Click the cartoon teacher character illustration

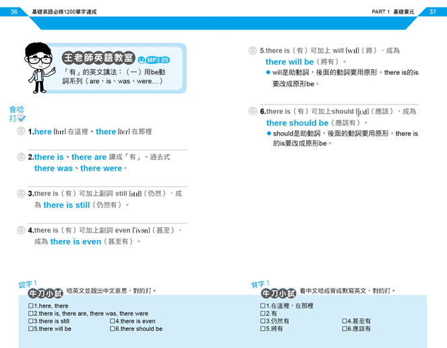click(x=39, y=68)
